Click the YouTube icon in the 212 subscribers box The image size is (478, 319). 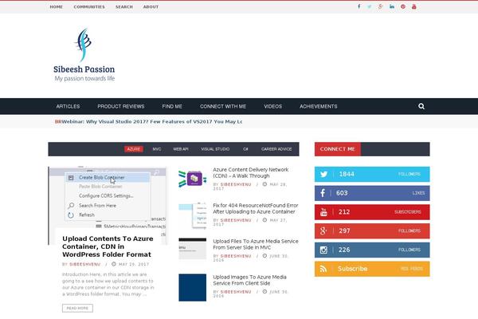323,212
